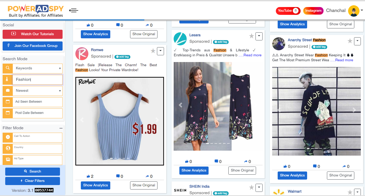Switch to the YouTube ads section
Image resolution: width=365 pixels, height=196 pixels.
[x=288, y=11]
